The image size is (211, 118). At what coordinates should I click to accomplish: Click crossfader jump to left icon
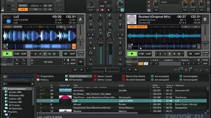point(75,70)
